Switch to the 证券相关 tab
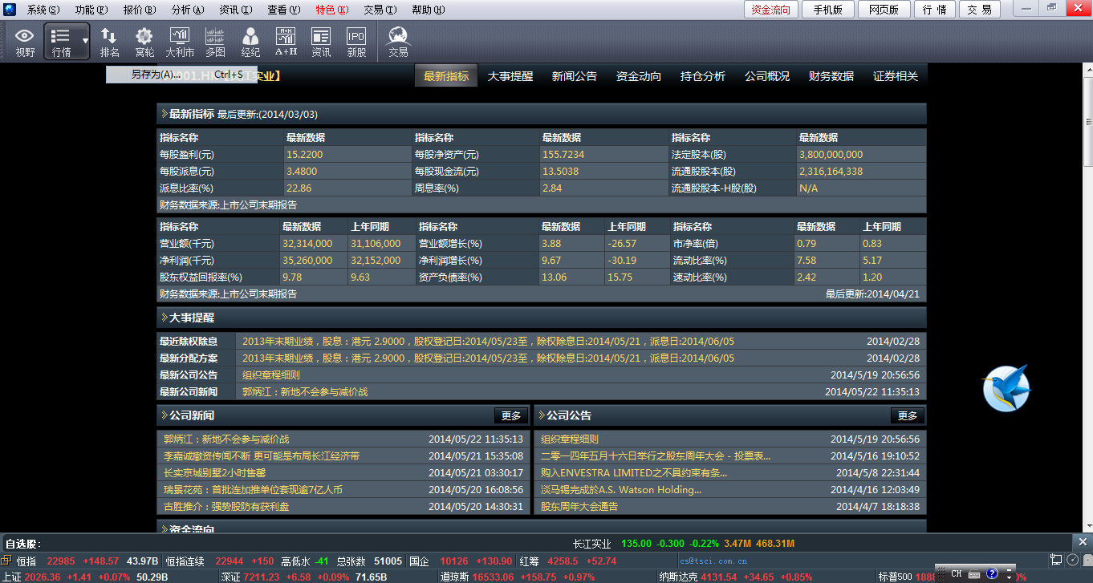This screenshot has width=1093, height=583. (896, 76)
